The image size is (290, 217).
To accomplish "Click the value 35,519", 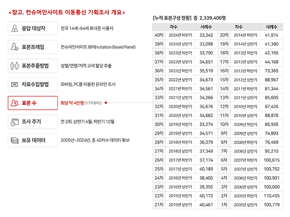I will point(206,71).
